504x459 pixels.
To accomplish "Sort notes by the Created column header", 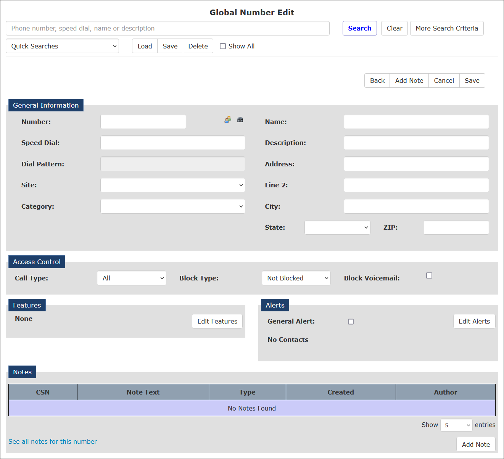I will tap(341, 392).
